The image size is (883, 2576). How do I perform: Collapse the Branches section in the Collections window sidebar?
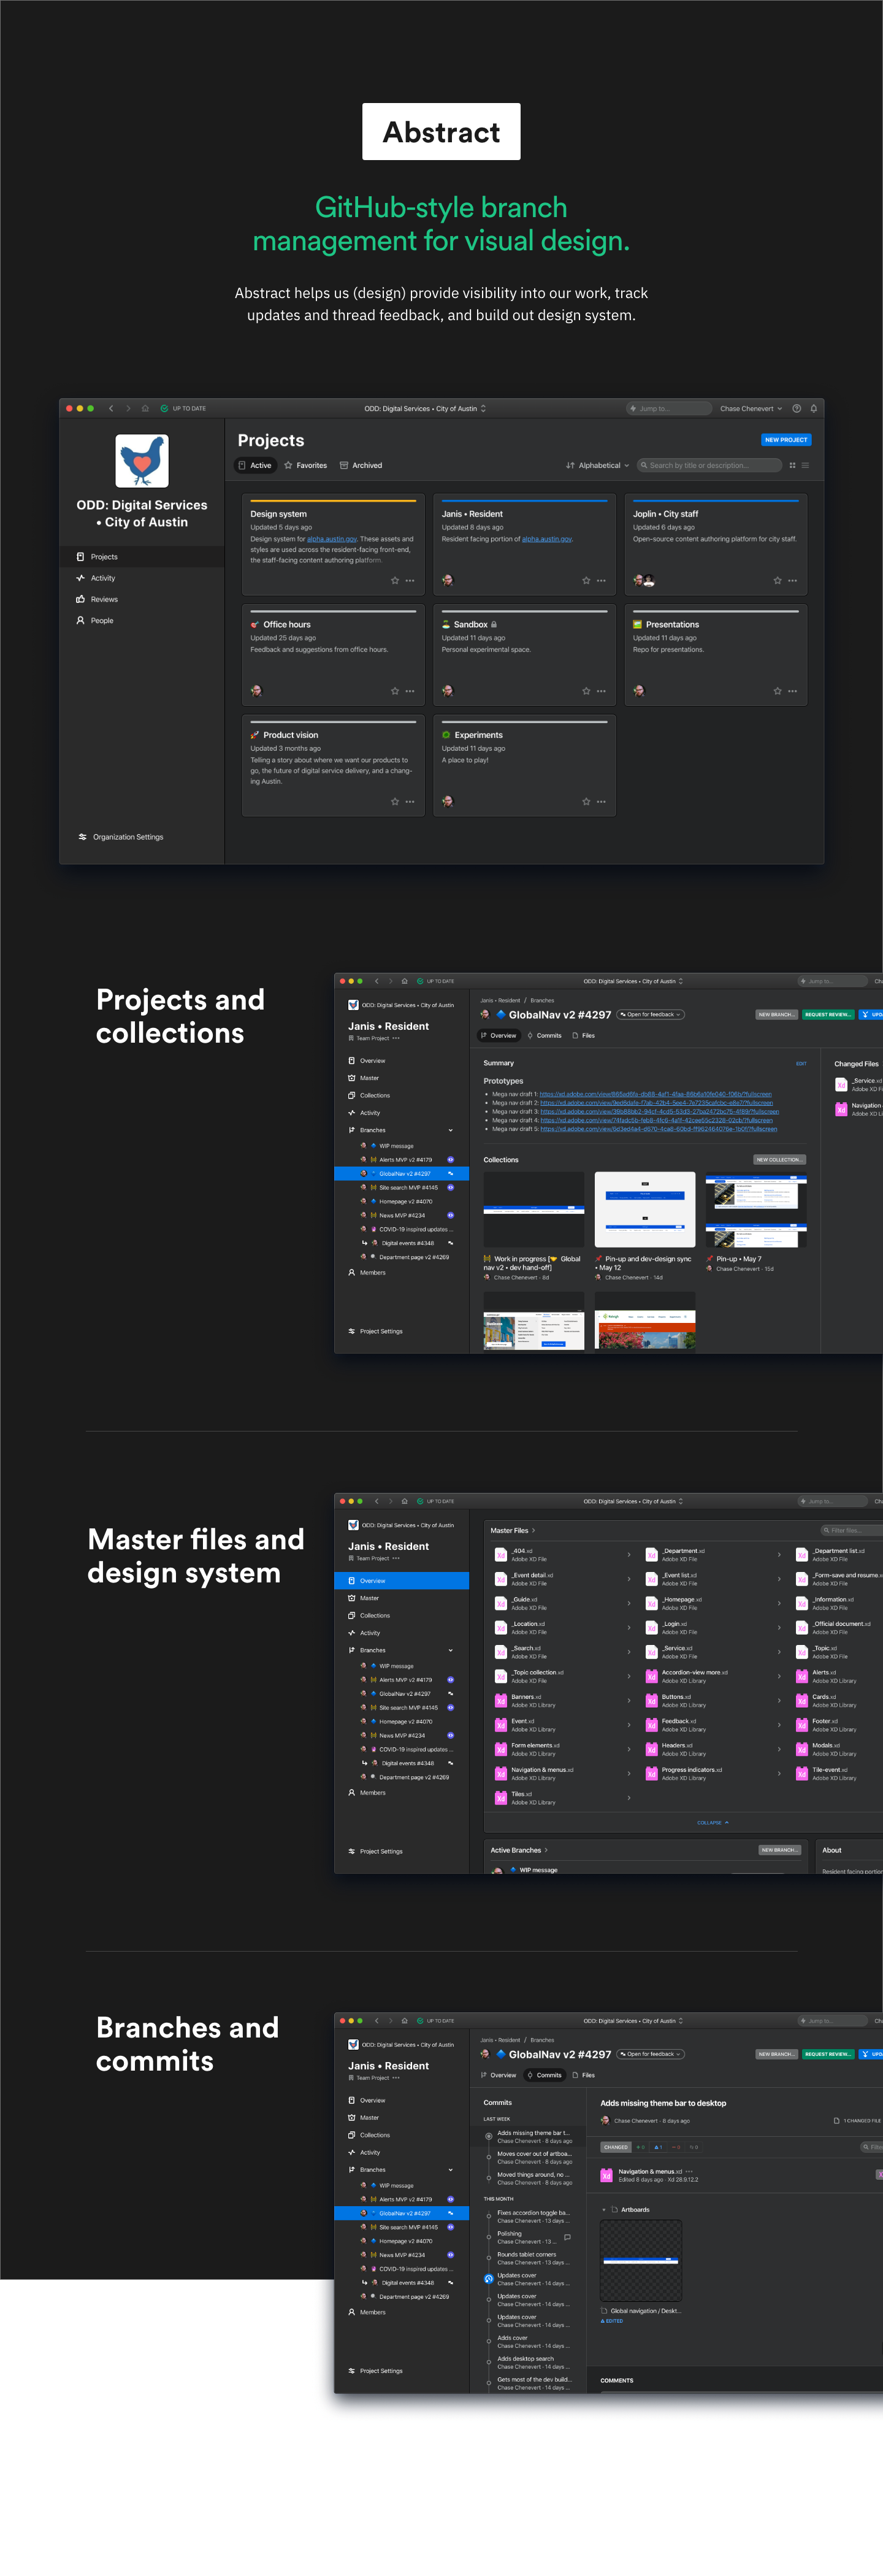click(450, 1130)
